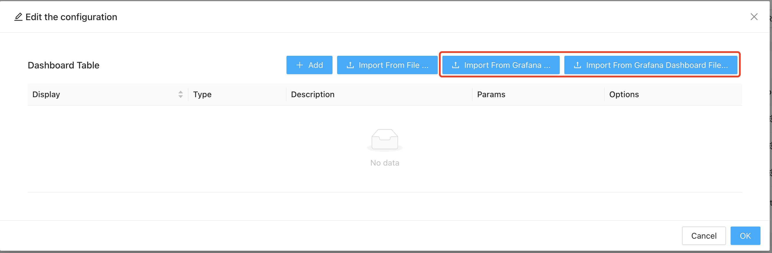This screenshot has height=253, width=772.
Task: Click the No data placeholder text
Action: 385,163
